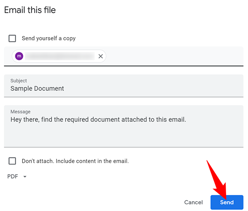The height and width of the screenshot is (211, 248).
Task: Select the blurred recipient email chip
Action: pos(59,56)
